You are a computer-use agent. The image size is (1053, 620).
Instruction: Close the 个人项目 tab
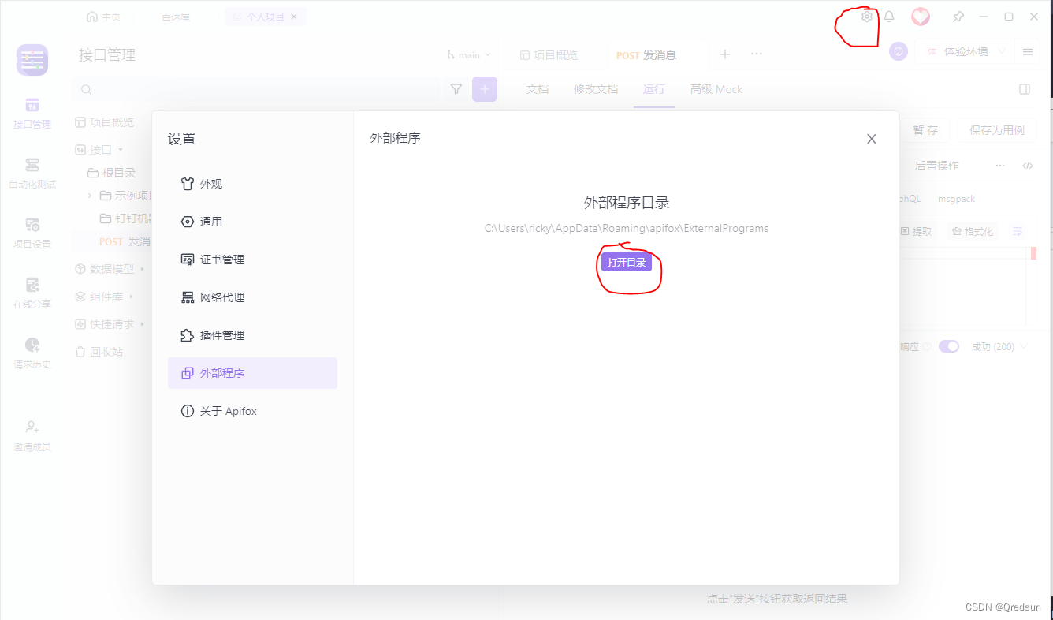point(294,17)
